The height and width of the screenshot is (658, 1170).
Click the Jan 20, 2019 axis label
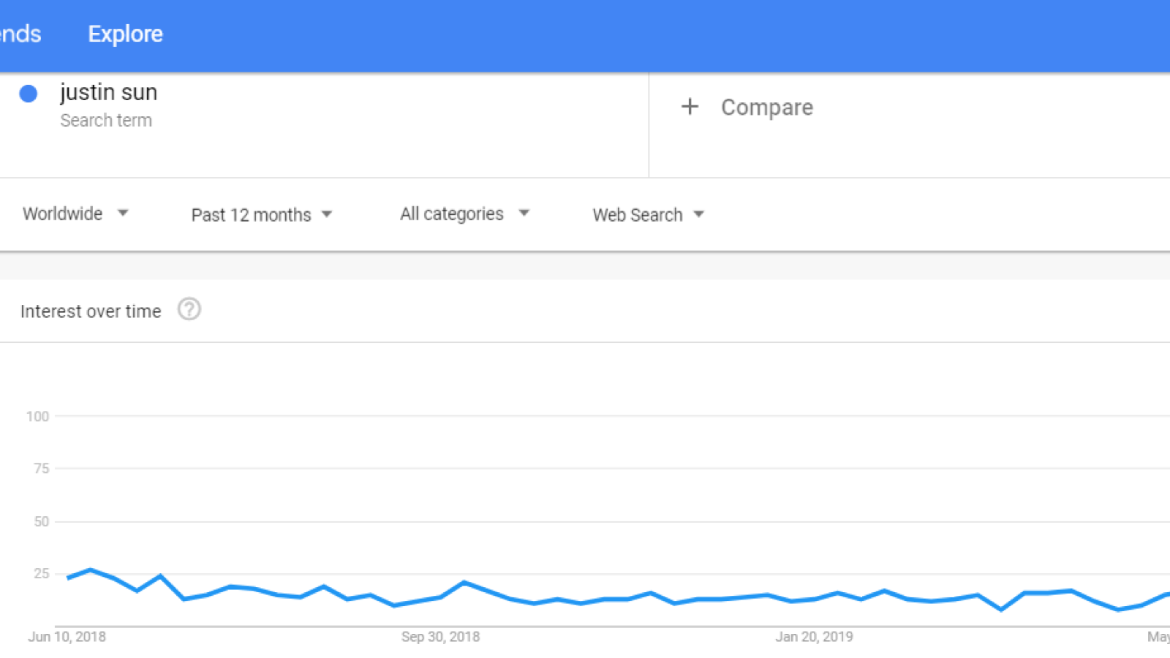click(x=815, y=637)
